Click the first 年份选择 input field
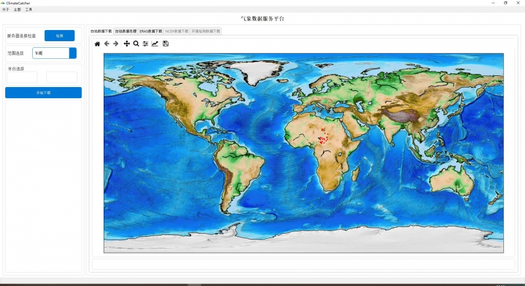 click(22, 77)
